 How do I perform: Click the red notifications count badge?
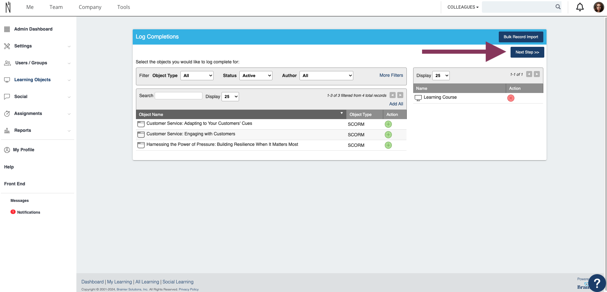coord(13,212)
